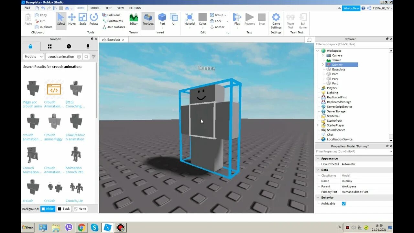Click Cut in Clipboard group
The height and width of the screenshot is (233, 414).
pos(40,21)
